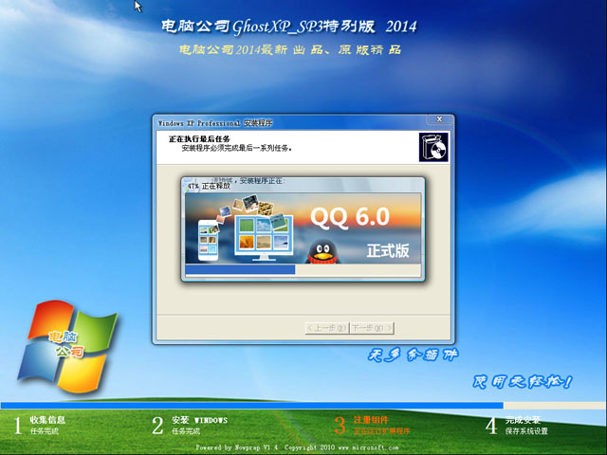Click step 1 收集信息
Image resolution: width=607 pixels, height=455 pixels.
point(47,420)
